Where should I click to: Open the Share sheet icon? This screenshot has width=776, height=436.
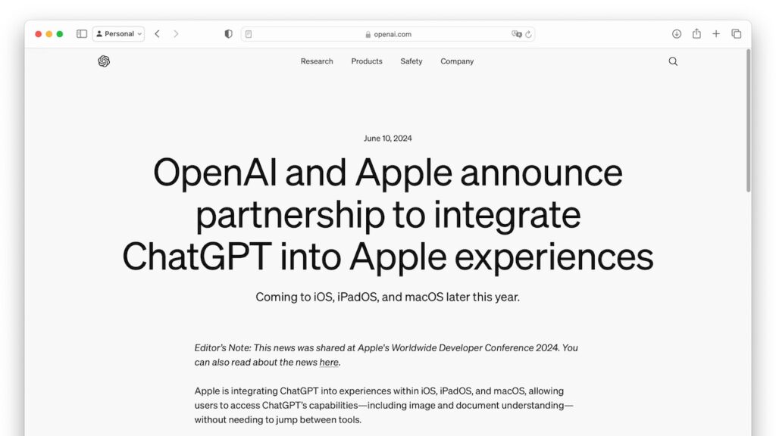(x=696, y=33)
